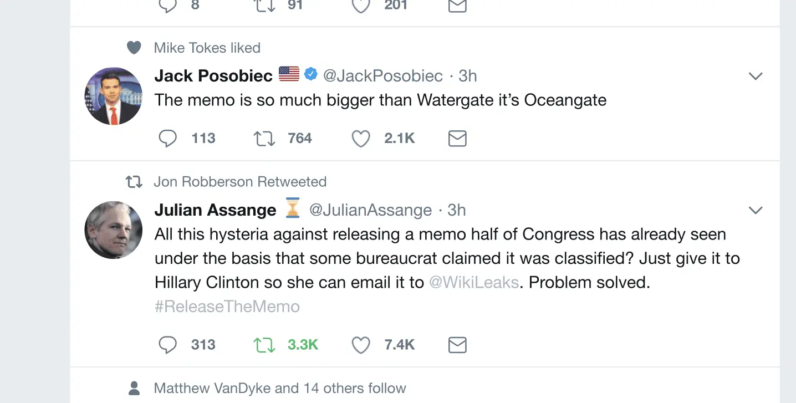Viewport: 796px width, 403px height.
Task: Open the @WikiLeaks mention link
Action: (474, 283)
